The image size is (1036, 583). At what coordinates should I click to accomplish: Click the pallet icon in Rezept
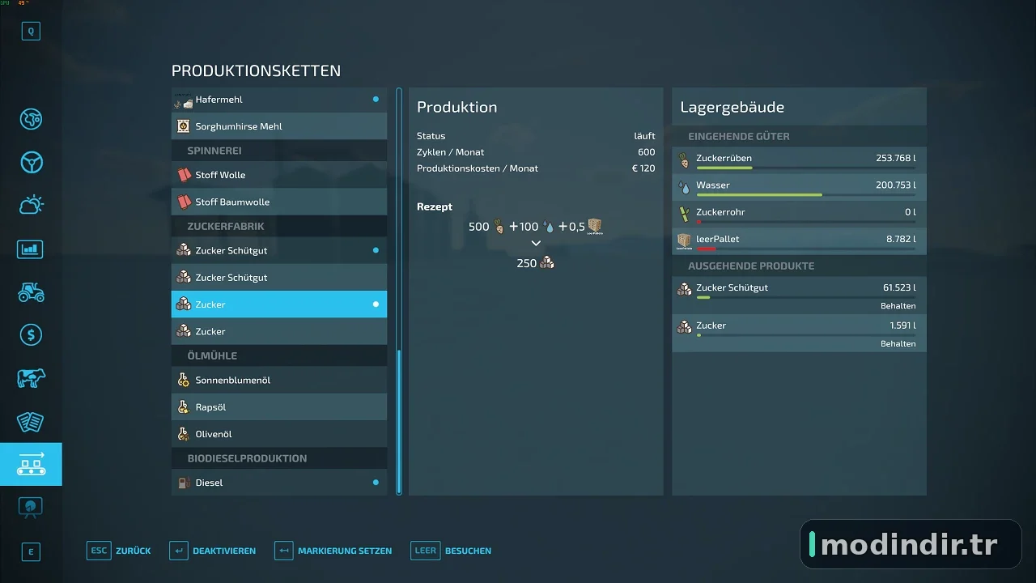point(595,226)
